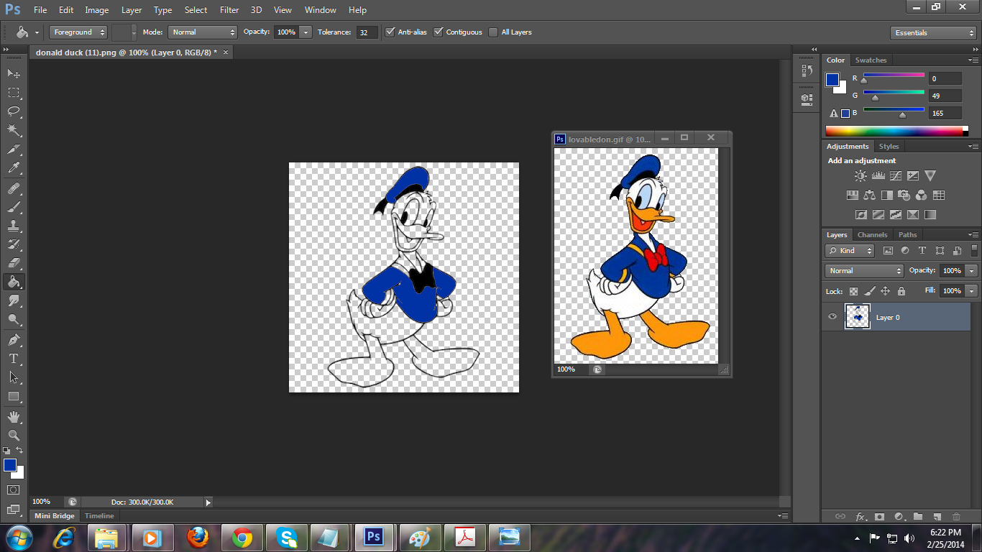Screen dimensions: 982x552
Task: Select the Layer 0 thumbnail
Action: [858, 317]
